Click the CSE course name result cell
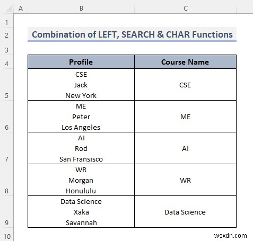This screenshot has width=253, height=241. pos(185,85)
